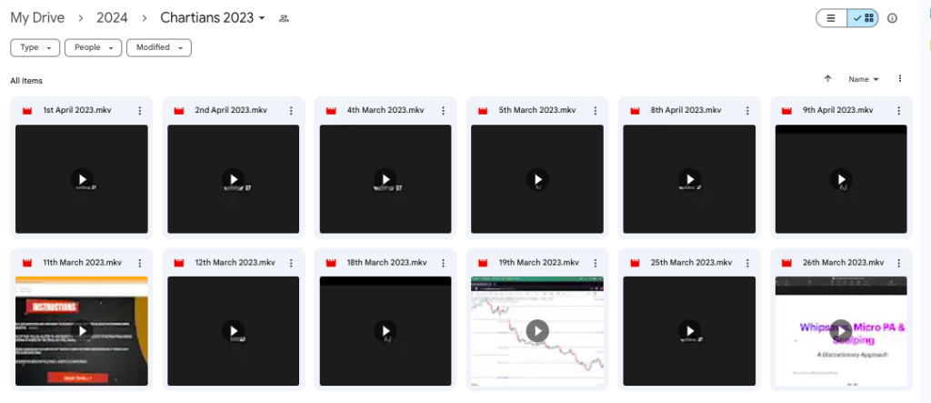This screenshot has height=403, width=931.
Task: Play the 9th April 2023.mkv video
Action: click(840, 179)
